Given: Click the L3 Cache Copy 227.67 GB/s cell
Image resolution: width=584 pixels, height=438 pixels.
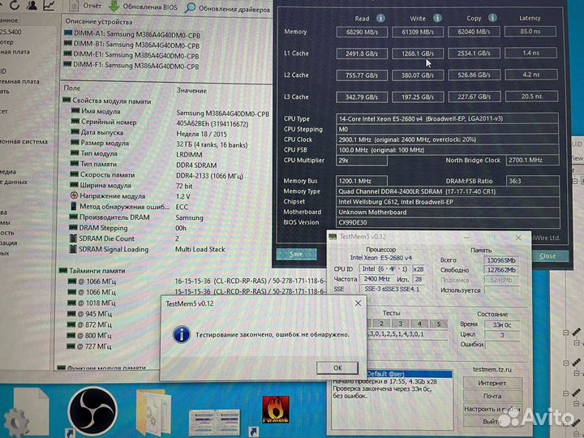Looking at the screenshot, I should pos(474,97).
